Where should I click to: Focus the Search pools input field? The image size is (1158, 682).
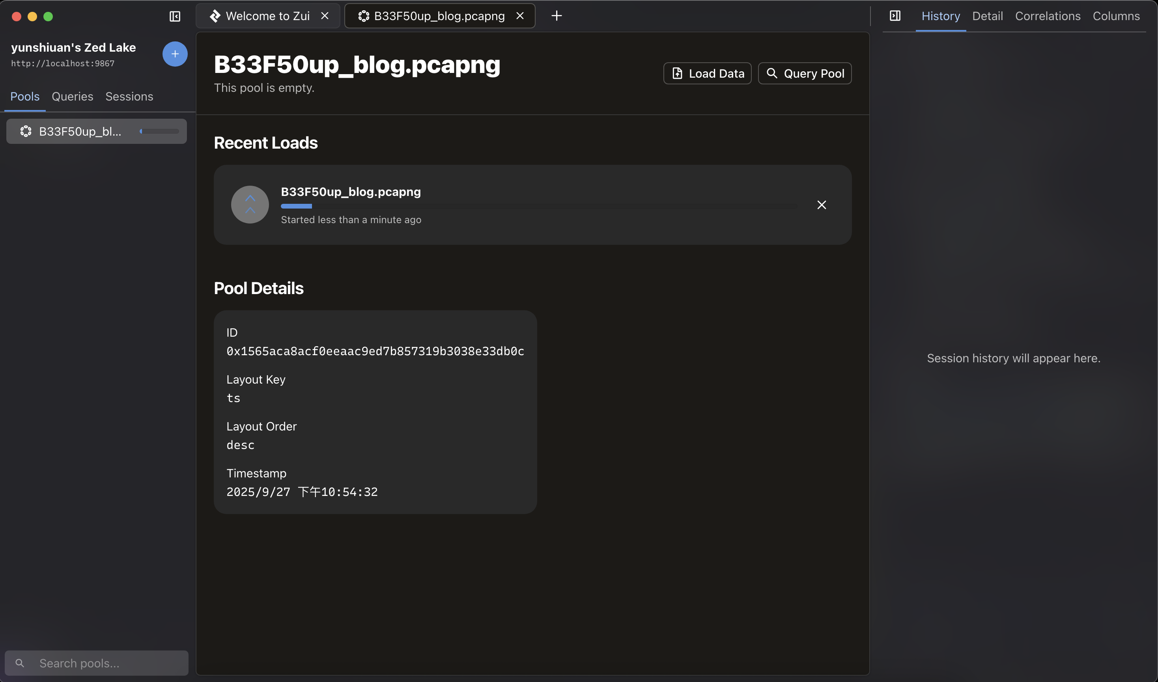pos(110,663)
